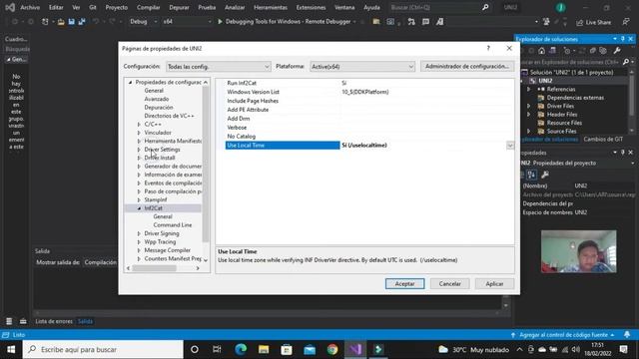Open the Compilar menu
The height and width of the screenshot is (359, 639).
click(149, 7)
